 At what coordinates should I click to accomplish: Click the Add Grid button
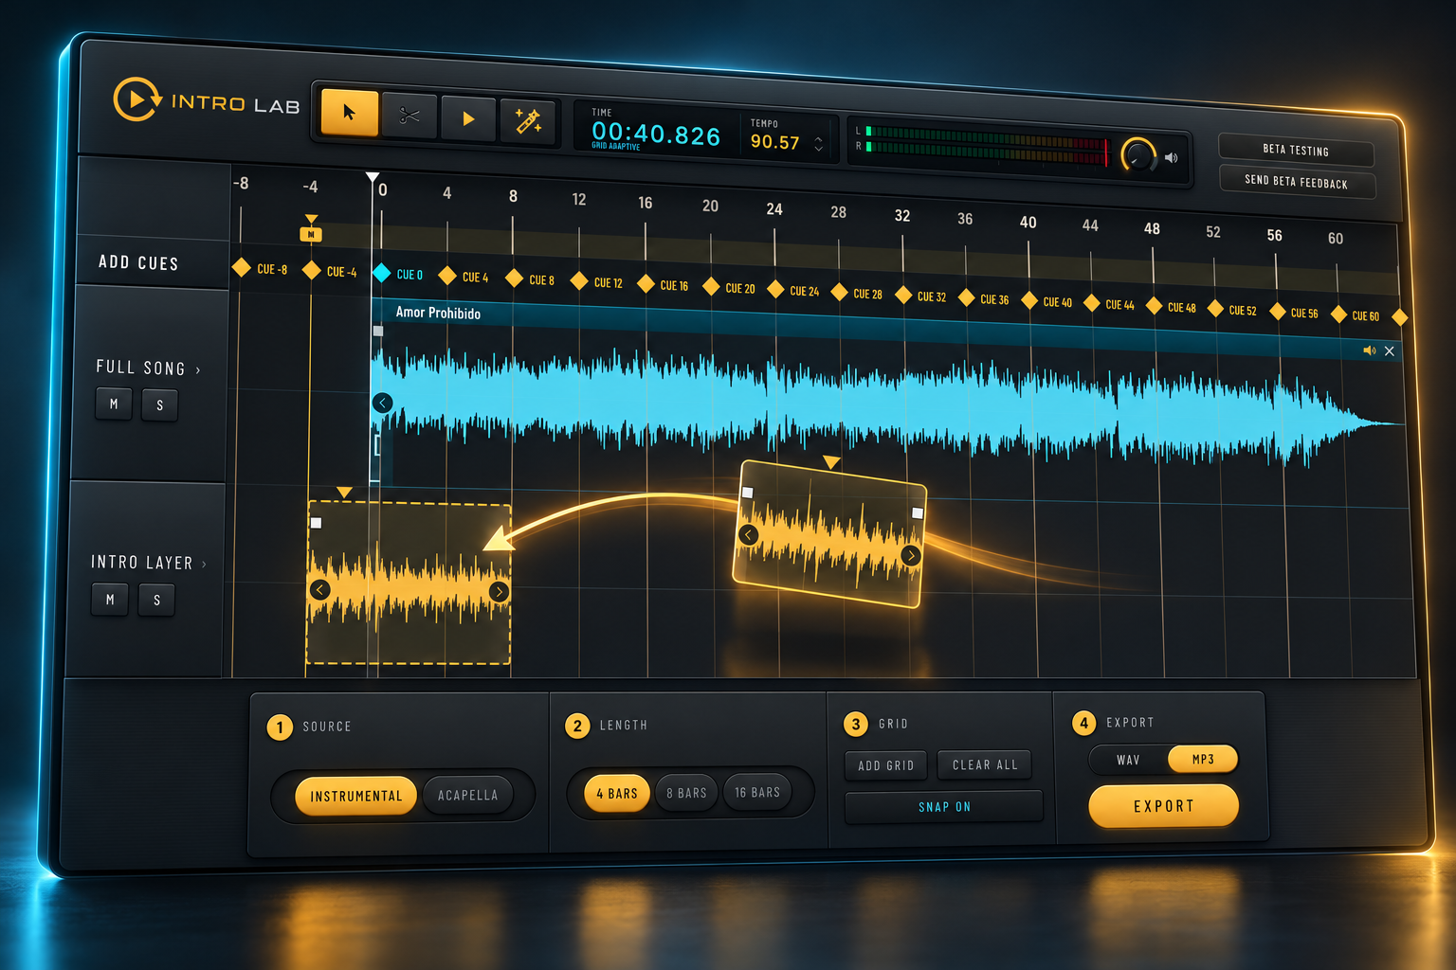pos(886,765)
